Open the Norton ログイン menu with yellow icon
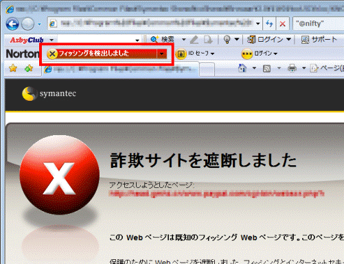Screen dimensions: 344x264 coord(260,53)
